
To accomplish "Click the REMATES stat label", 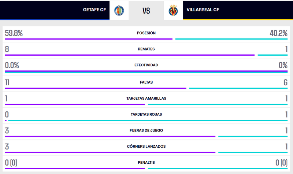I will pyautogui.click(x=146, y=49).
